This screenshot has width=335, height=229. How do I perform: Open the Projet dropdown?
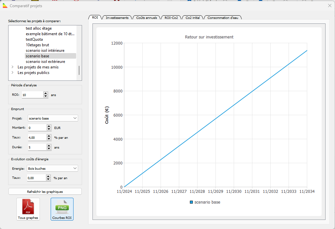(x=53, y=118)
